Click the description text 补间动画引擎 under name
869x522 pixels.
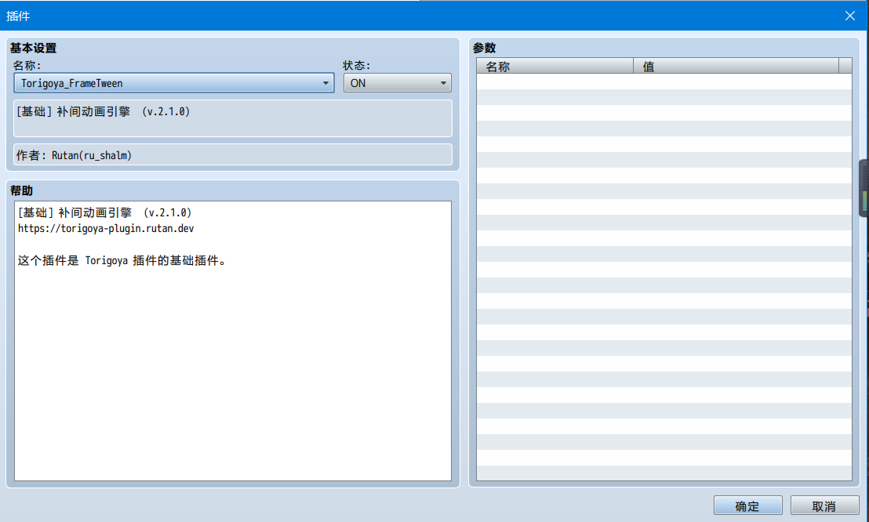tap(93, 111)
